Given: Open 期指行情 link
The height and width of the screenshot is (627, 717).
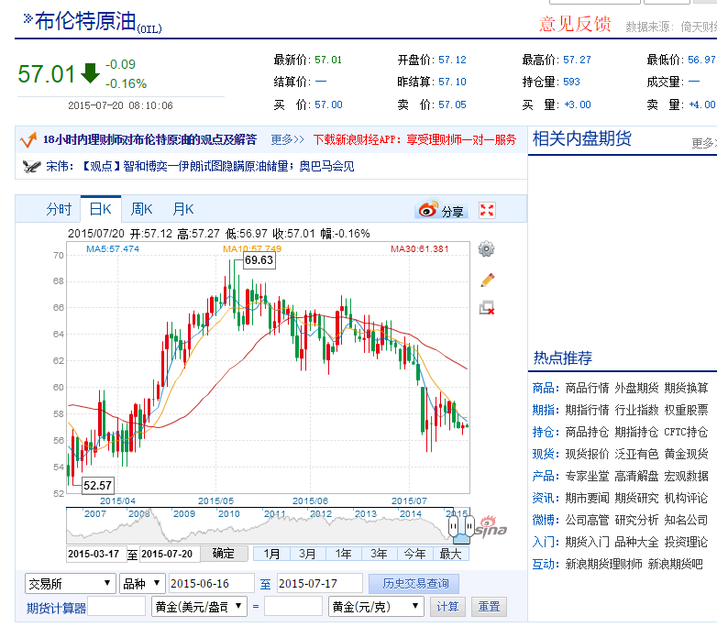Looking at the screenshot, I should (587, 410).
